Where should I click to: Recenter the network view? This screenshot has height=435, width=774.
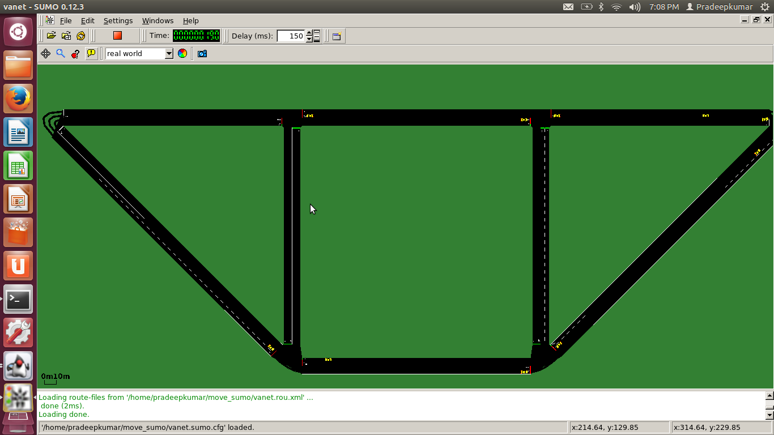pos(46,53)
